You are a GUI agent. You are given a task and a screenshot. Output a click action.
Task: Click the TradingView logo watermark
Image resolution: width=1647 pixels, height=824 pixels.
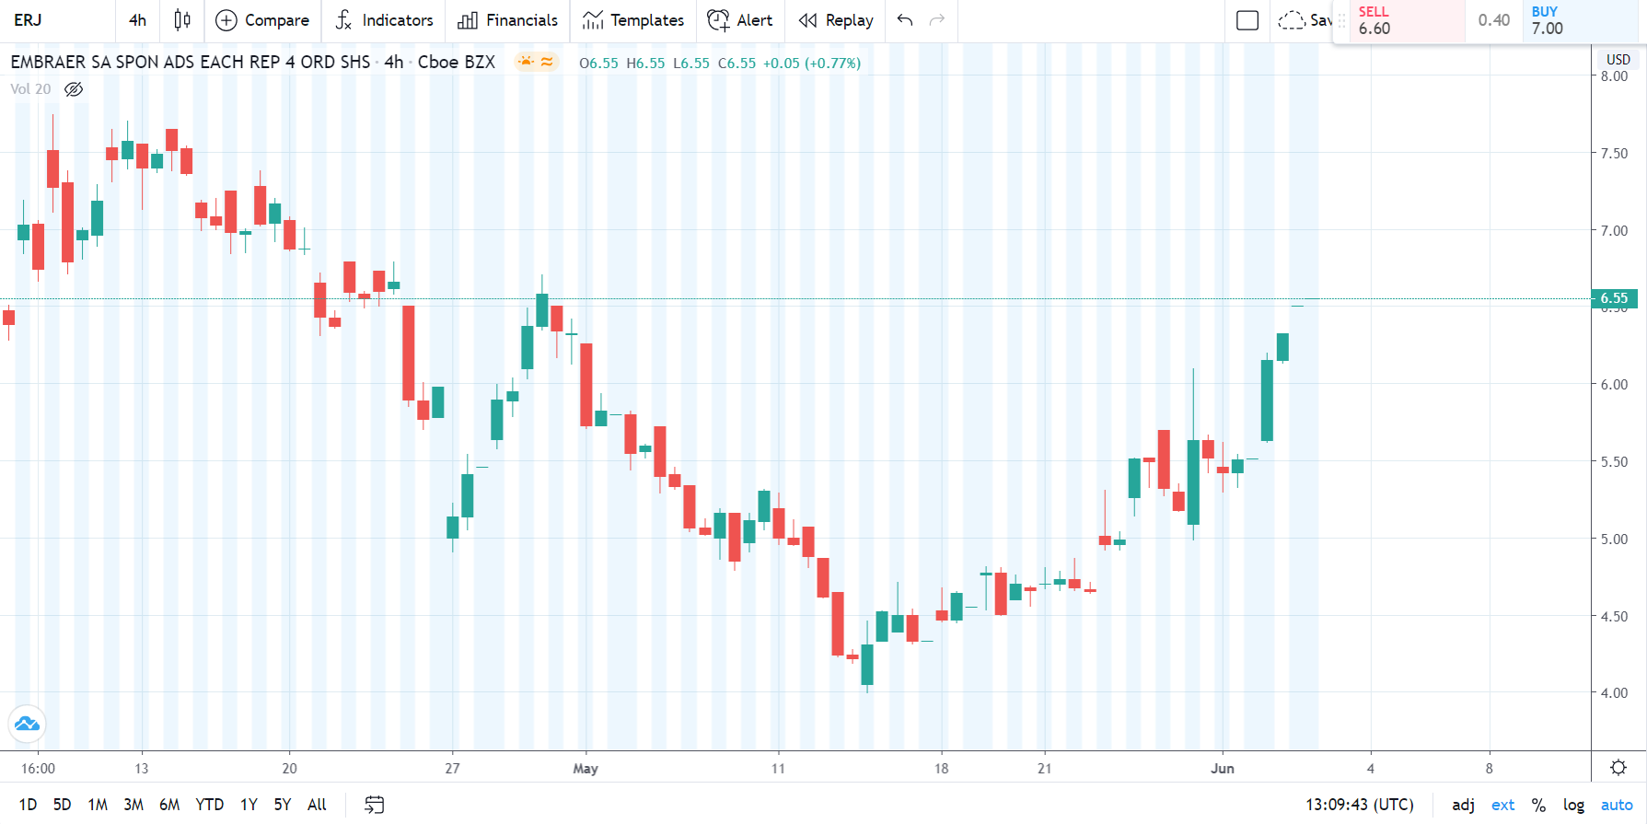[27, 724]
